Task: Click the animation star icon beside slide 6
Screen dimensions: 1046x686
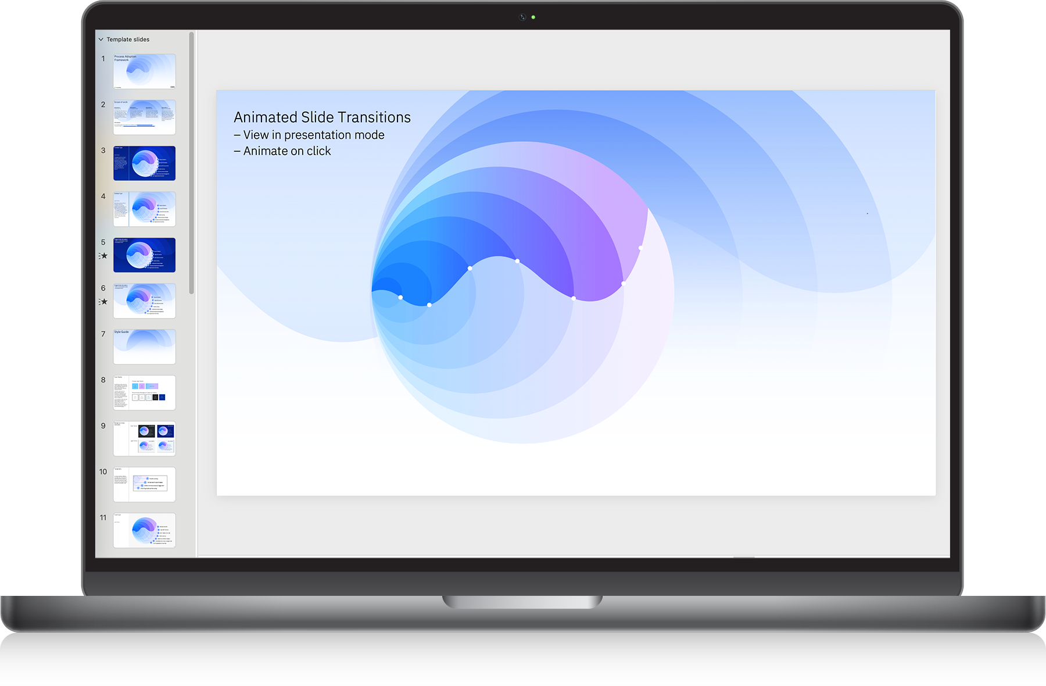Action: click(x=103, y=302)
